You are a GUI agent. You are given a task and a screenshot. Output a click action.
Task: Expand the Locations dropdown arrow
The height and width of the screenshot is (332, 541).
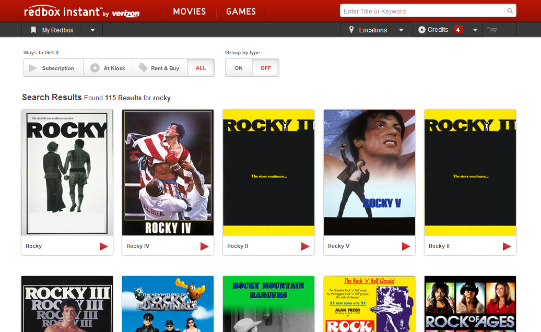coord(401,30)
